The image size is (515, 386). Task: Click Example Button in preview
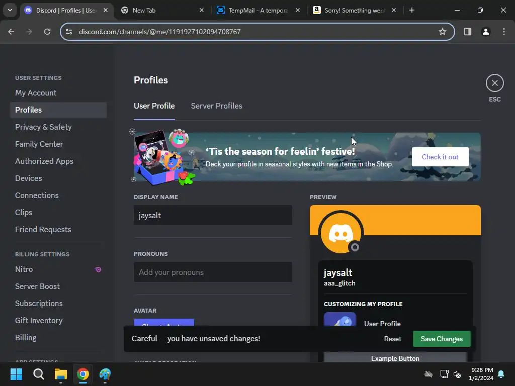point(395,358)
